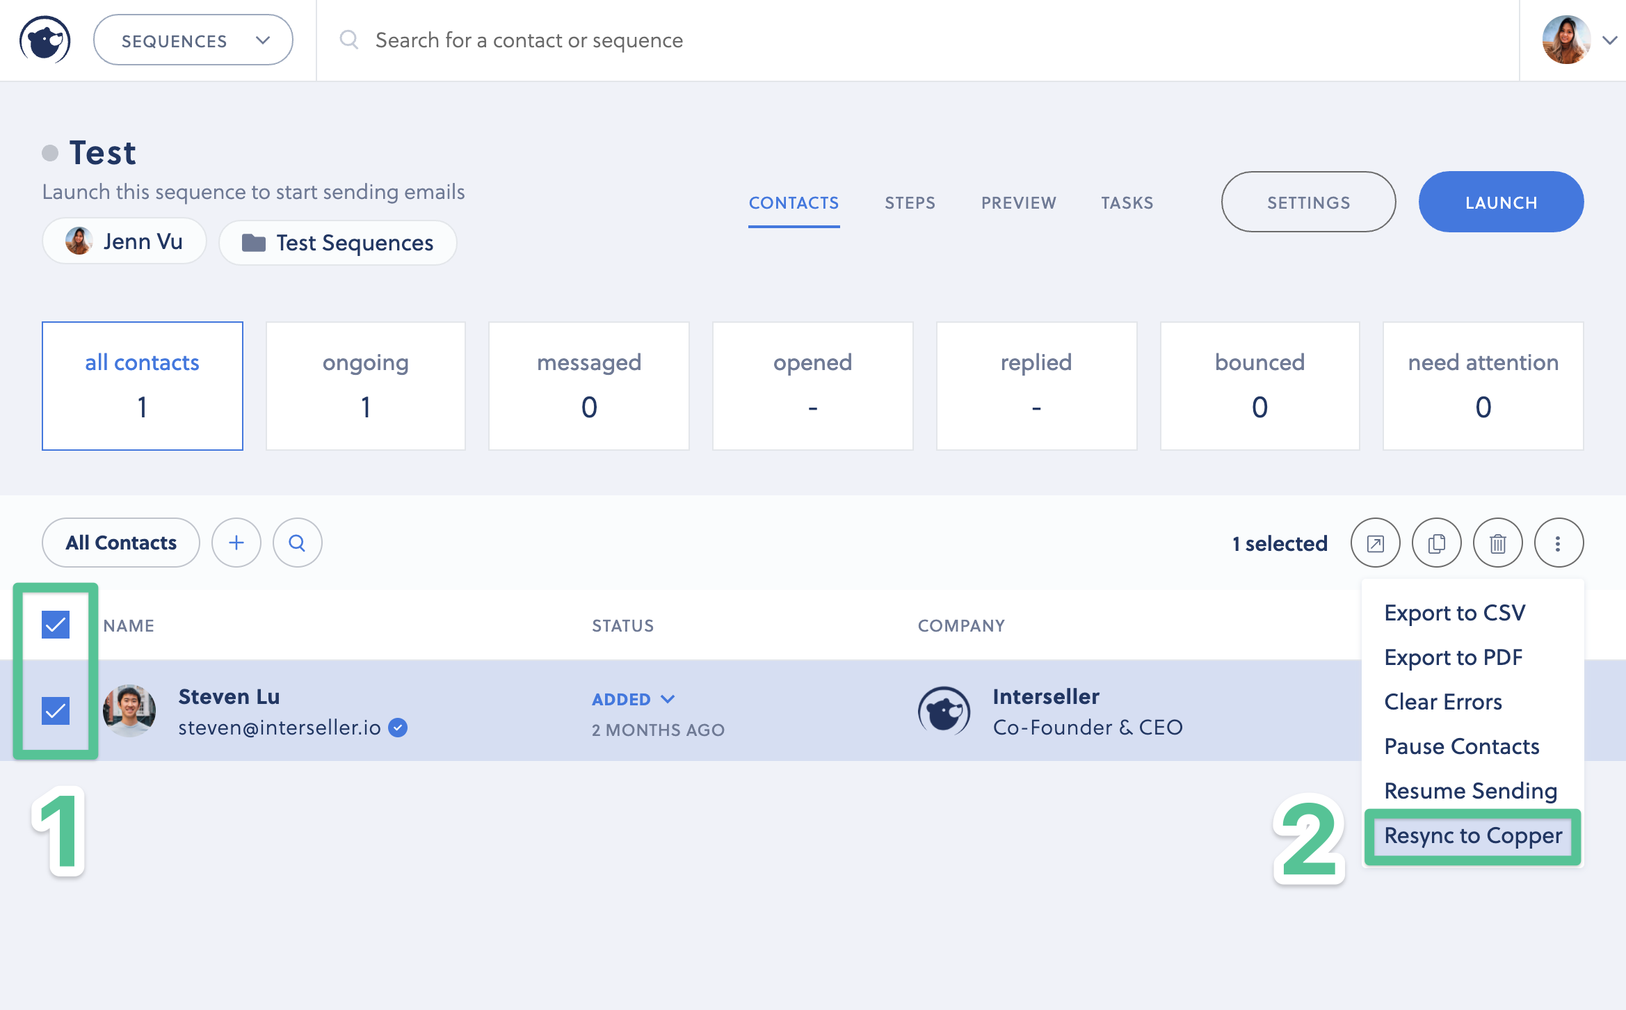This screenshot has width=1626, height=1010.
Task: Expand the ADDED status dropdown
Action: pos(633,699)
